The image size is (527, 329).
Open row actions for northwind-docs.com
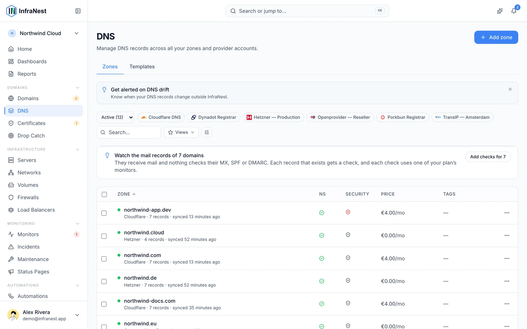coord(507,304)
